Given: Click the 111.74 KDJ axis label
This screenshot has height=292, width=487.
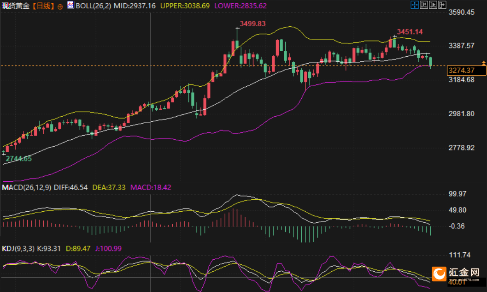Looking at the screenshot, I should coord(460,255).
